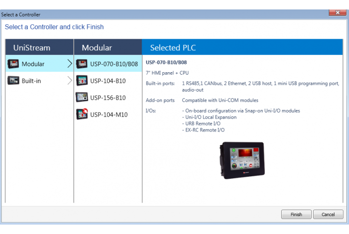Viewport: 349px width, 234px height.
Task: Click the USP-104-B10 controller icon
Action: click(x=82, y=81)
